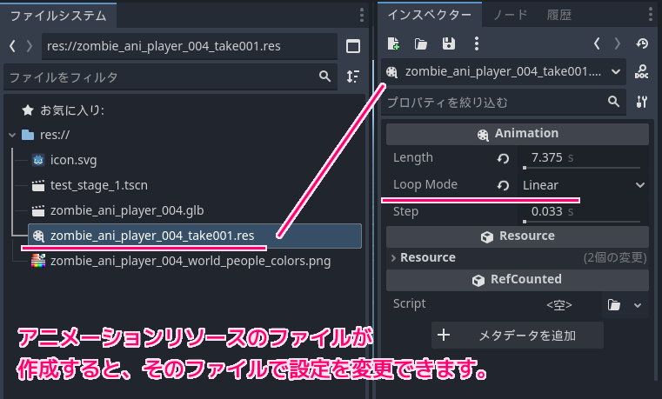662x399 pixels.
Task: Collapse the res:// folder tree
Action: 11,136
